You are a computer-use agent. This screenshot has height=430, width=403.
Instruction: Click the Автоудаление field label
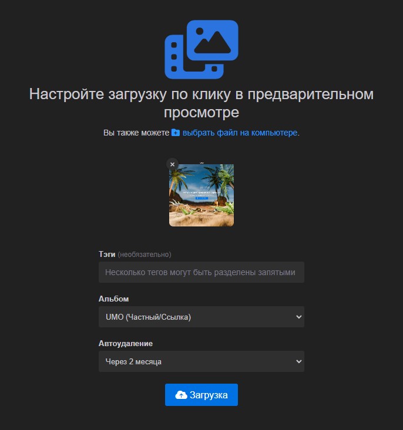126,344
